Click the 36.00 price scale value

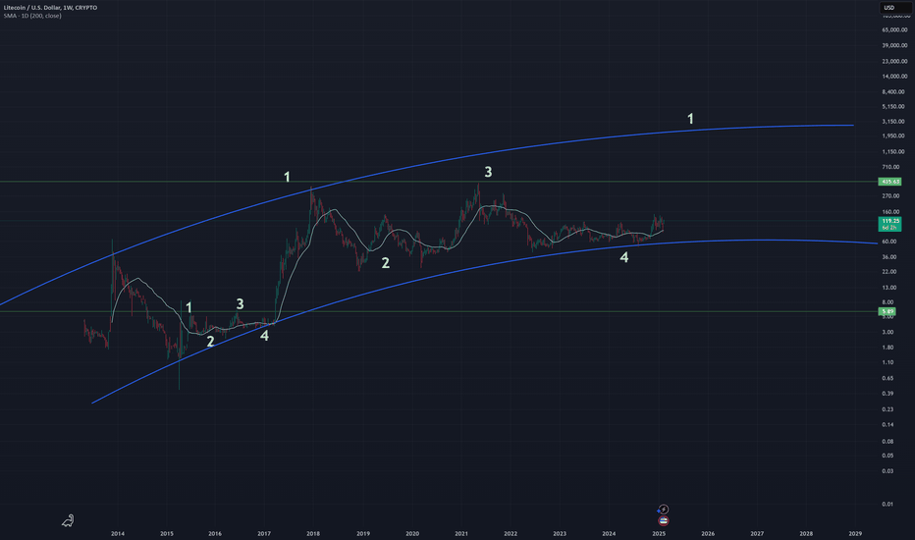coord(889,257)
